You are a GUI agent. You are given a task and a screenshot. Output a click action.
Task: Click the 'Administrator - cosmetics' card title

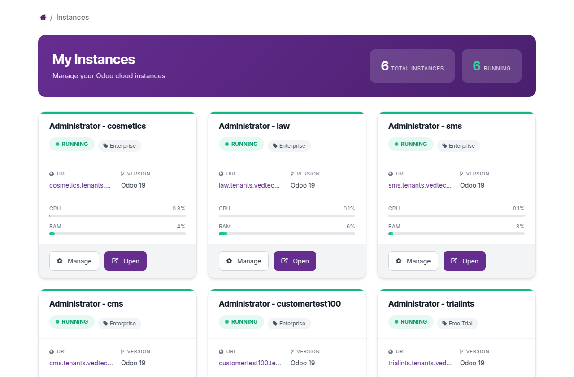pyautogui.click(x=98, y=126)
